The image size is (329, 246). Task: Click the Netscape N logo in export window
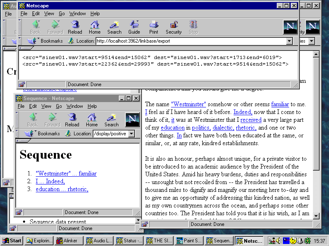(x=290, y=27)
